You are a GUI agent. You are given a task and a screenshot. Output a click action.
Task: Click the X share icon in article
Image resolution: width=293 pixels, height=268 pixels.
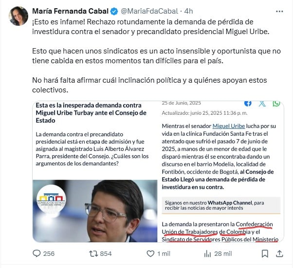(262, 103)
